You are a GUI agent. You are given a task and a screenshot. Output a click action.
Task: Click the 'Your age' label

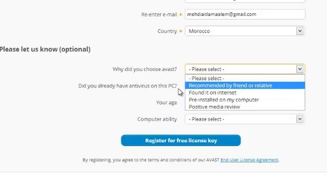pos(167,103)
